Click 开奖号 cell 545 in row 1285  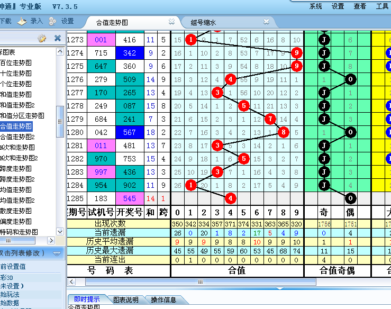(130, 198)
